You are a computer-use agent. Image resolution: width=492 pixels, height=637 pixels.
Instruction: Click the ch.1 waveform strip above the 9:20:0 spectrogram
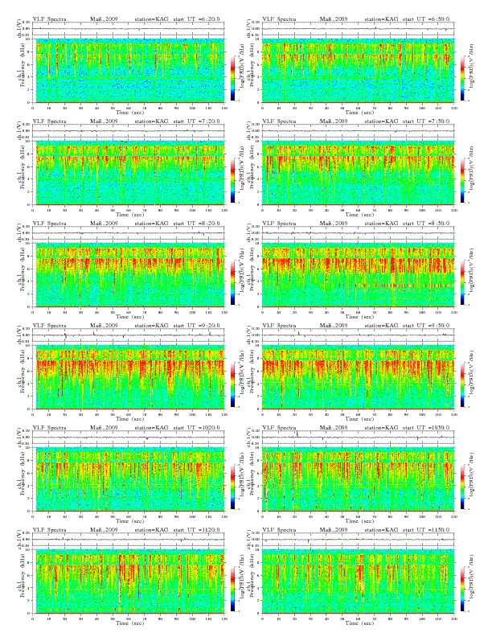129,335
